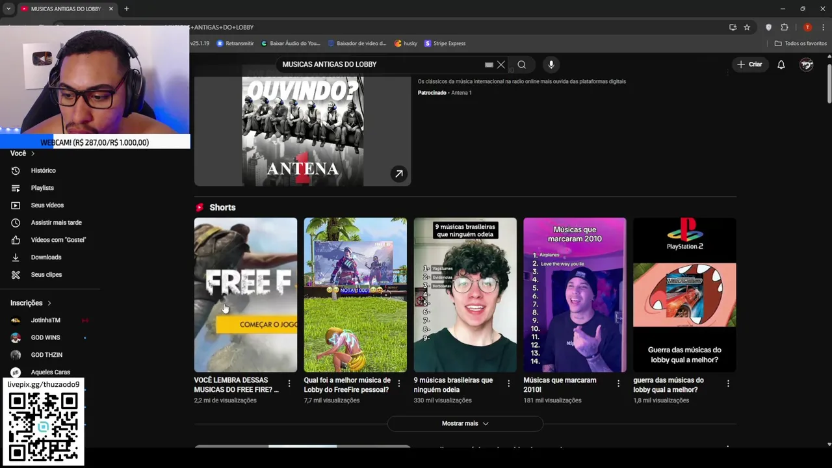Open notifications bell
832x468 pixels.
[781, 64]
